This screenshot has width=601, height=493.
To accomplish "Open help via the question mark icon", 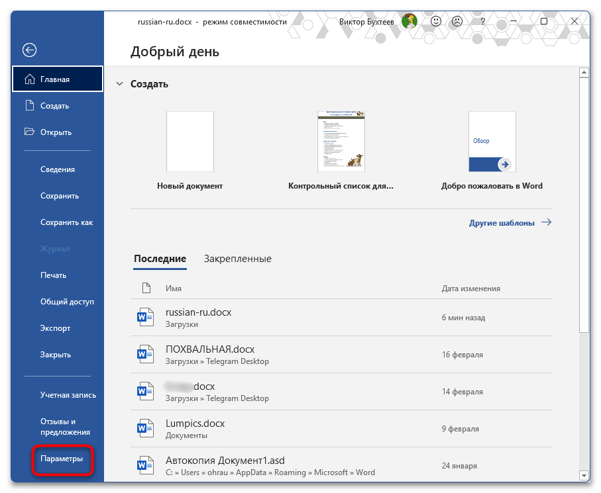I will click(x=482, y=21).
